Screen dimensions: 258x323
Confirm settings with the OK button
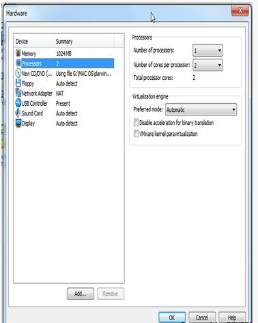172,318
